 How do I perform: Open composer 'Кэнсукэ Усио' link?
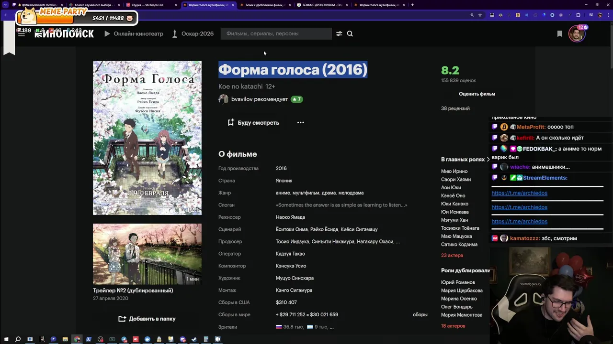[291, 266]
